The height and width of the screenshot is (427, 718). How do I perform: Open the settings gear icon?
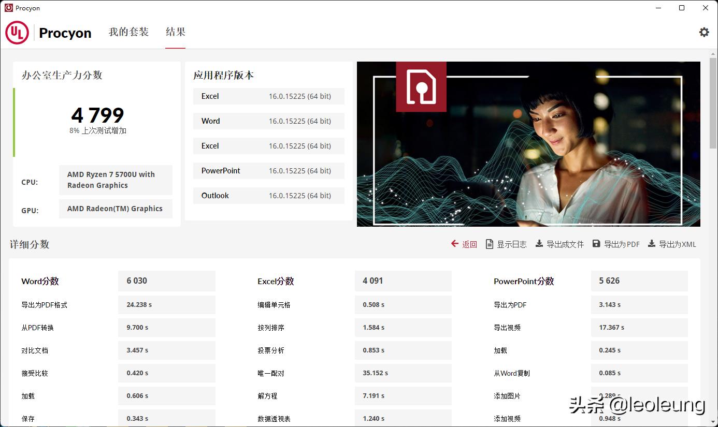703,32
